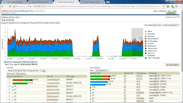Open the View Top Sessions dropdown
Image resolution: width=183 pixels, height=103 pixels.
click(x=102, y=70)
